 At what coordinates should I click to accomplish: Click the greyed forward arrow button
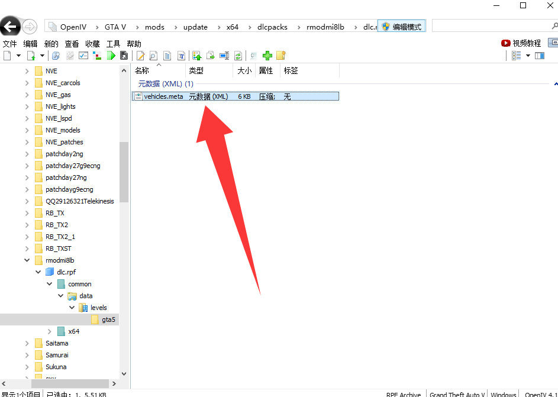pyautogui.click(x=30, y=26)
